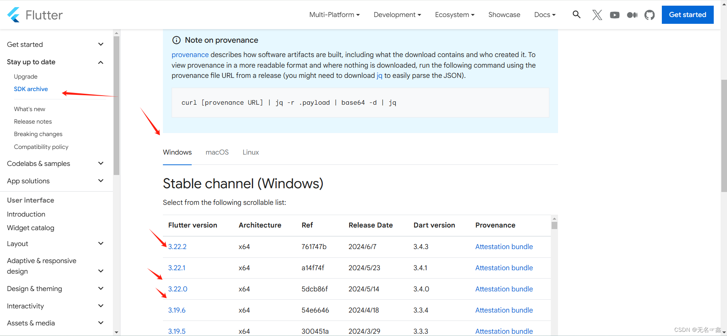Click the version table scrollbar thumb
The image size is (727, 336).
click(554, 226)
